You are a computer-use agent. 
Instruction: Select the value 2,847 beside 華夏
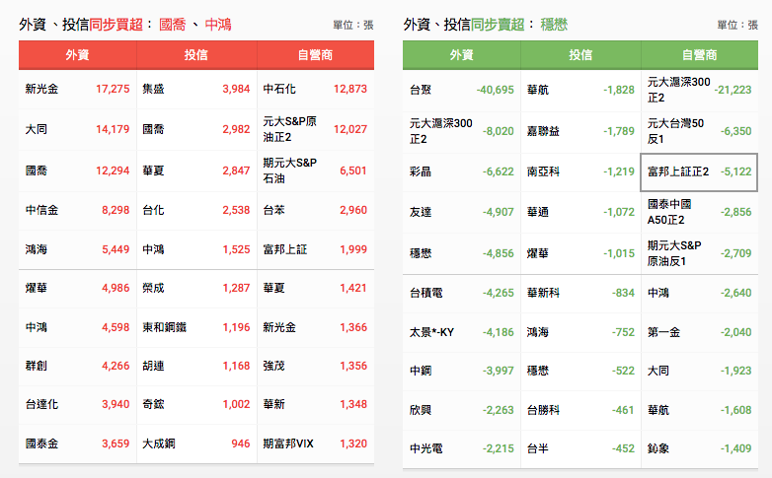[x=236, y=171]
